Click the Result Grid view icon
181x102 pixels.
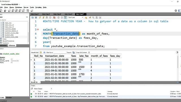(x=41, y=52)
